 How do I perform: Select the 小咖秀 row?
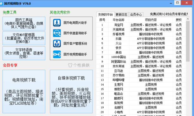(141, 112)
